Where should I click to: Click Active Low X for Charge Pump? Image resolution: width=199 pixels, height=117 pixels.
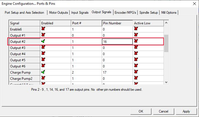[x=136, y=72]
